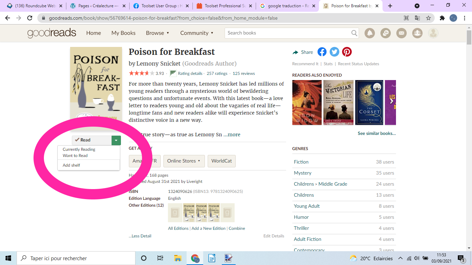
Task: Click the rating details chart icon
Action: click(x=173, y=73)
